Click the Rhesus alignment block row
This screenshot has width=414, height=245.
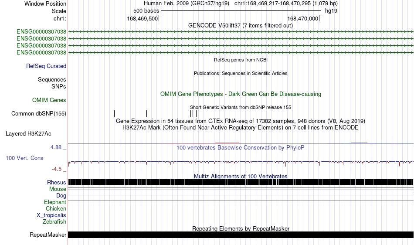click(x=241, y=182)
